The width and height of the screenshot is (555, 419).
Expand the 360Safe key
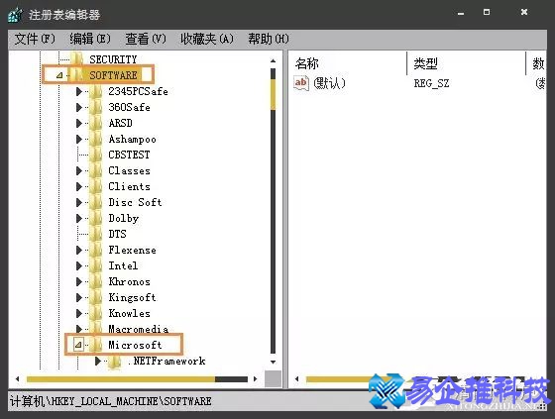pyautogui.click(x=79, y=107)
